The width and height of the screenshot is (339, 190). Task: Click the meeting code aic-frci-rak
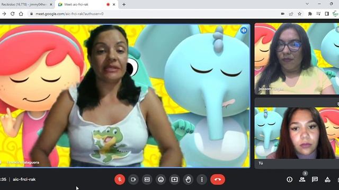tap(24, 179)
